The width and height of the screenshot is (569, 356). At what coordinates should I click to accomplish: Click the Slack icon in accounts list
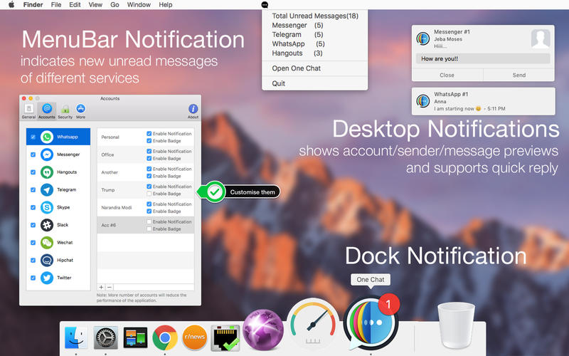pyautogui.click(x=46, y=225)
